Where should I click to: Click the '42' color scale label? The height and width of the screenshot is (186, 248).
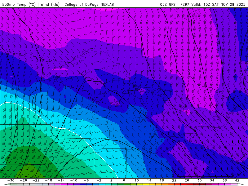point(237,180)
